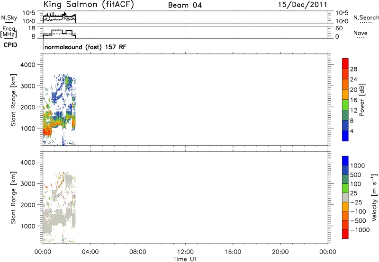This screenshot has height=262, width=379.
Task: Click the Slant Range label of velocity plot
Action: [13, 198]
